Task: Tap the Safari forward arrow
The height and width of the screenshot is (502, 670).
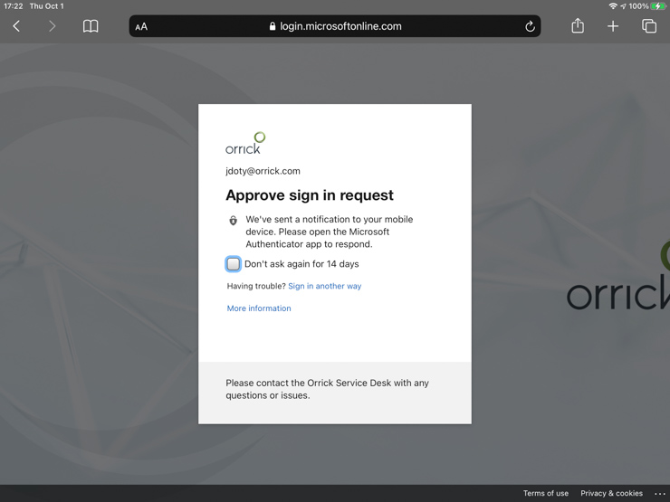Action: (x=53, y=26)
